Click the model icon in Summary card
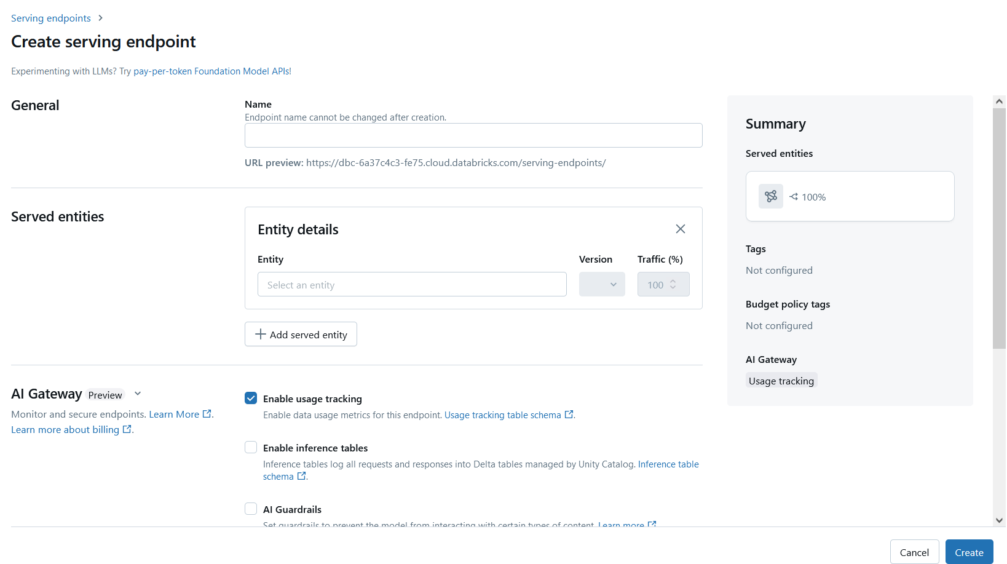 click(771, 196)
